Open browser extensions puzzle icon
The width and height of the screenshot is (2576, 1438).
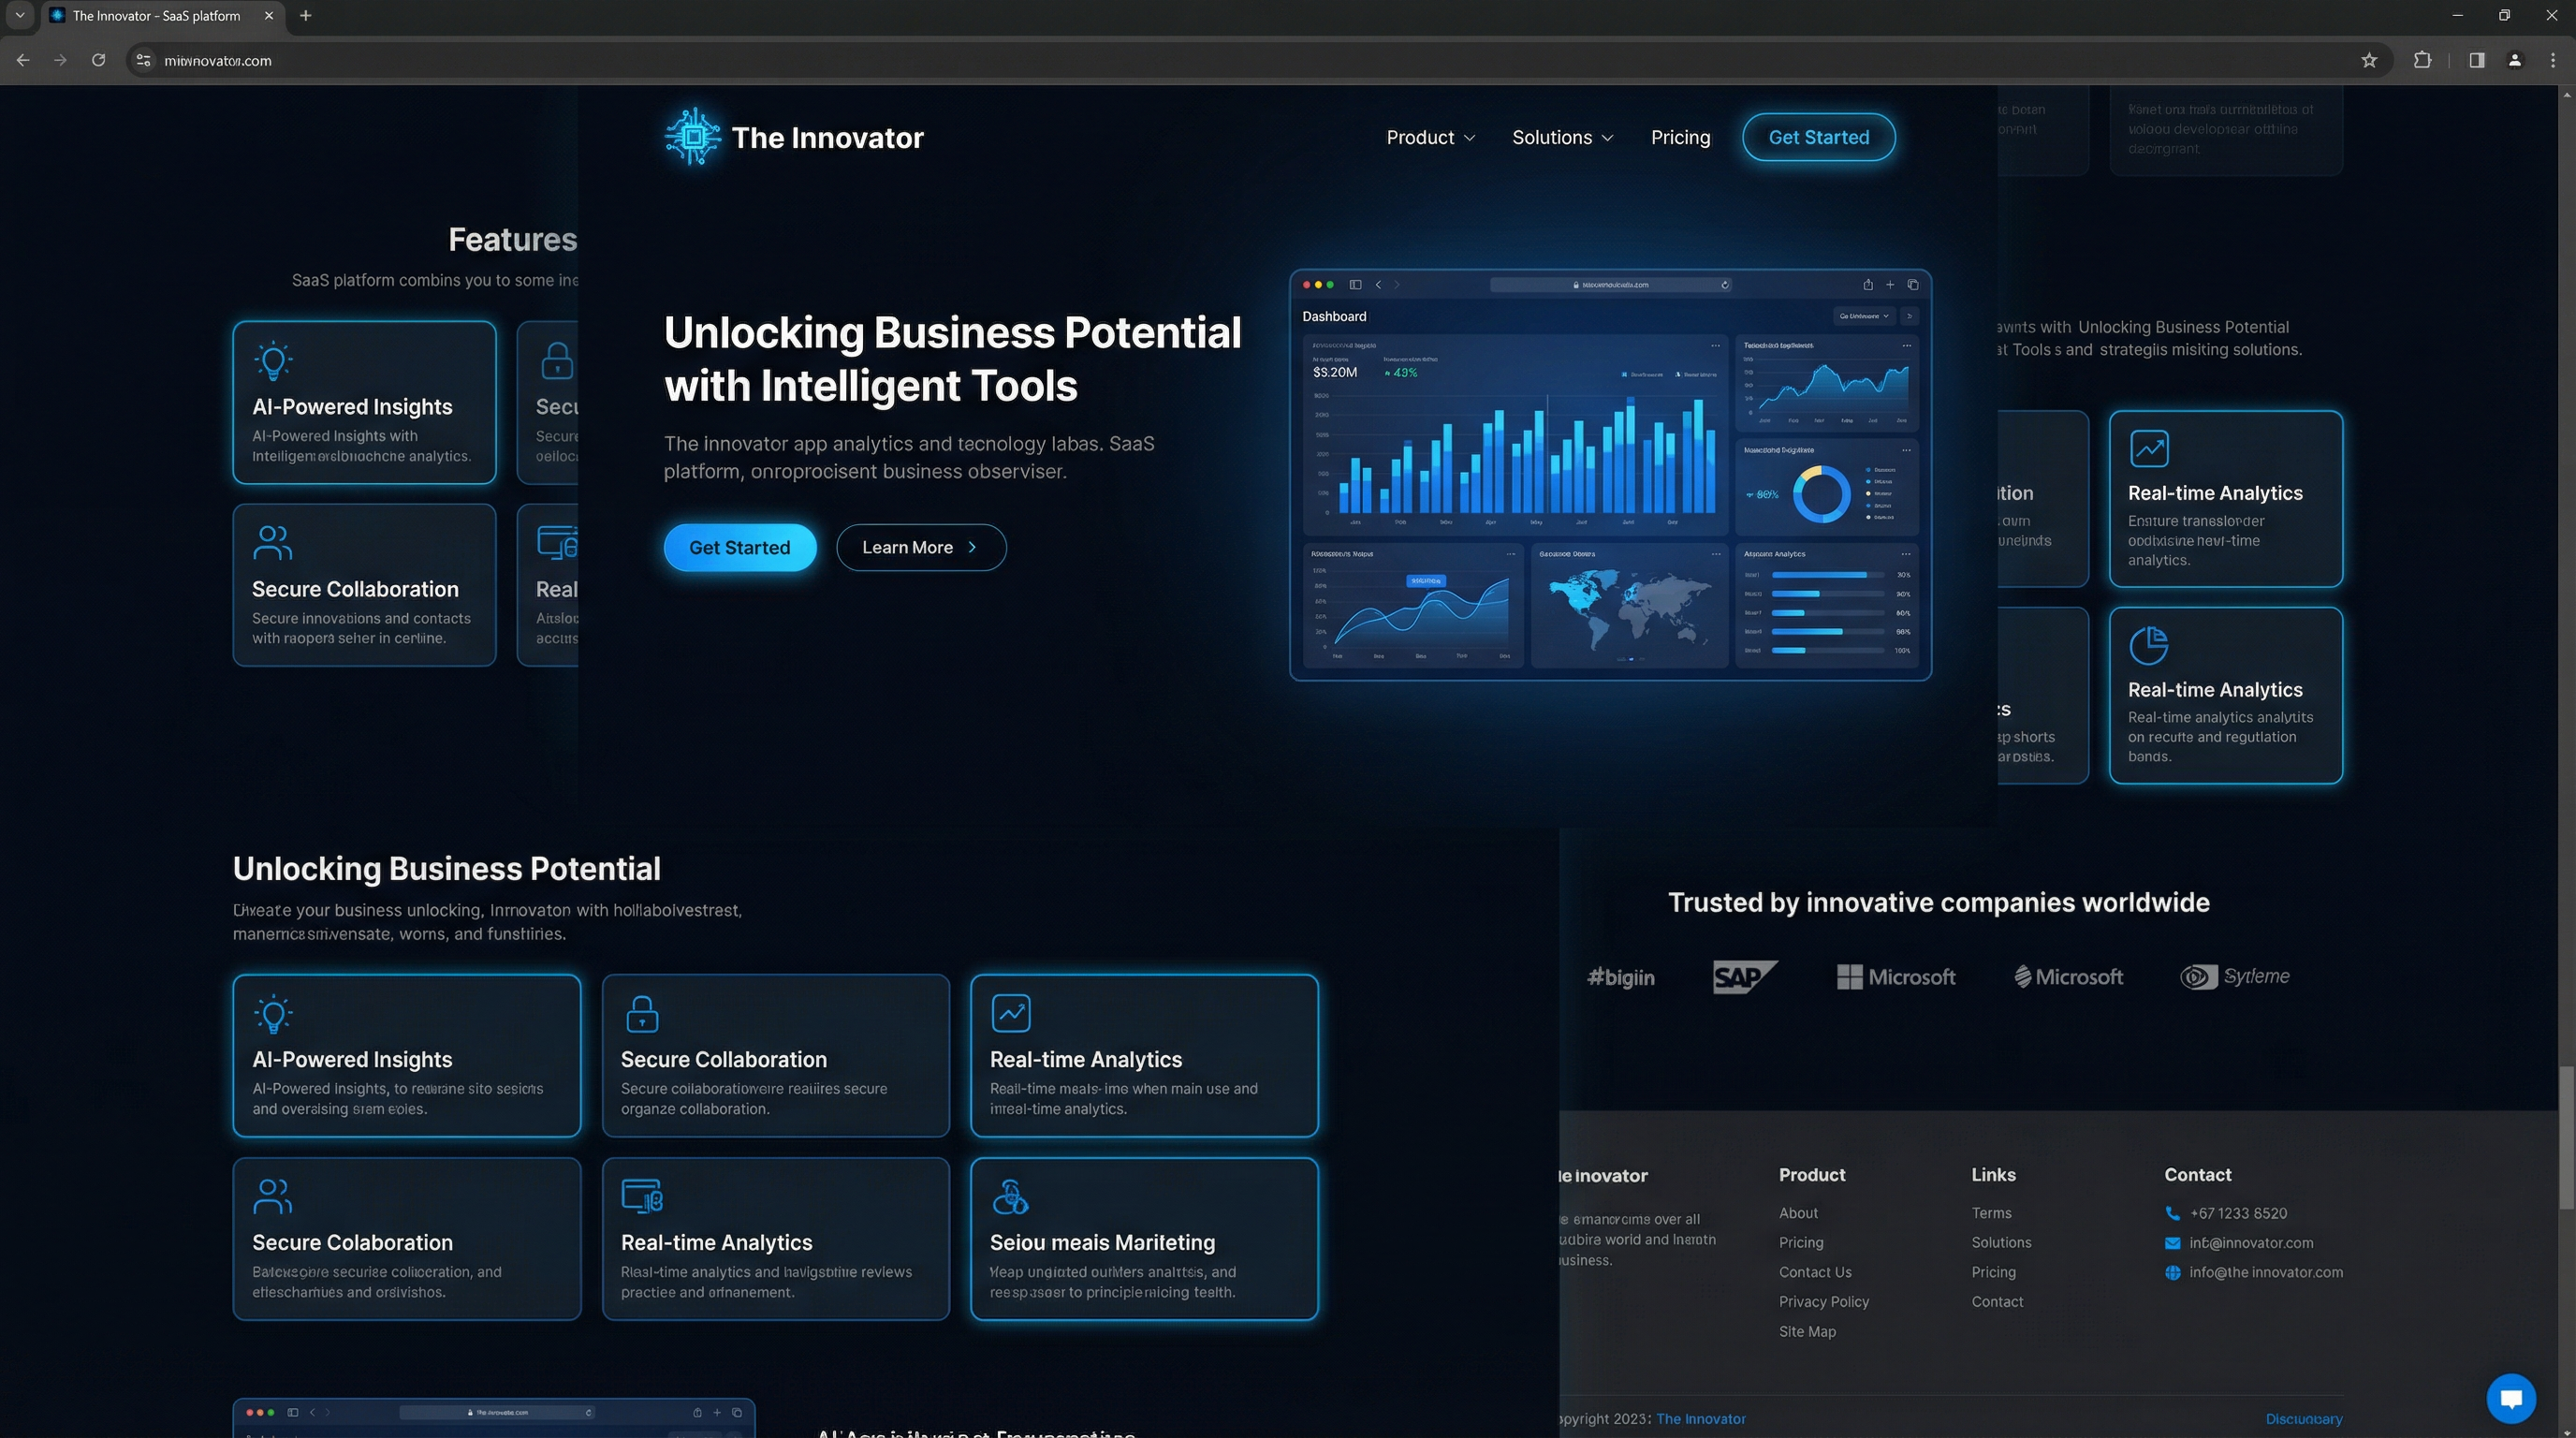[2422, 60]
